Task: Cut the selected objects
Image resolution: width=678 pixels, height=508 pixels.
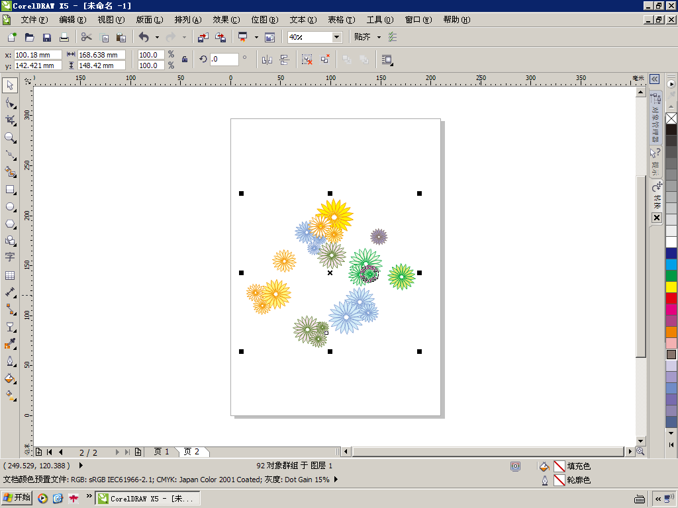Action: click(x=87, y=37)
